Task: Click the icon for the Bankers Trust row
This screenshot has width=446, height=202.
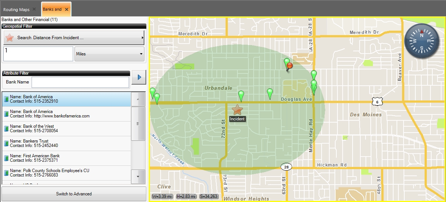Action: click(x=6, y=143)
